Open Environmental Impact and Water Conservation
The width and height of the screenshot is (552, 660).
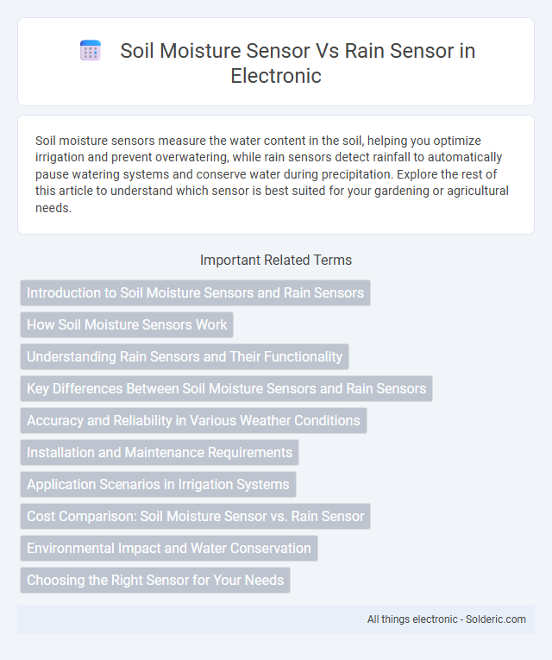pos(169,549)
